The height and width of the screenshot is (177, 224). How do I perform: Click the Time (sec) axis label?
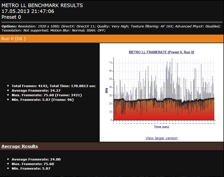[161, 127]
